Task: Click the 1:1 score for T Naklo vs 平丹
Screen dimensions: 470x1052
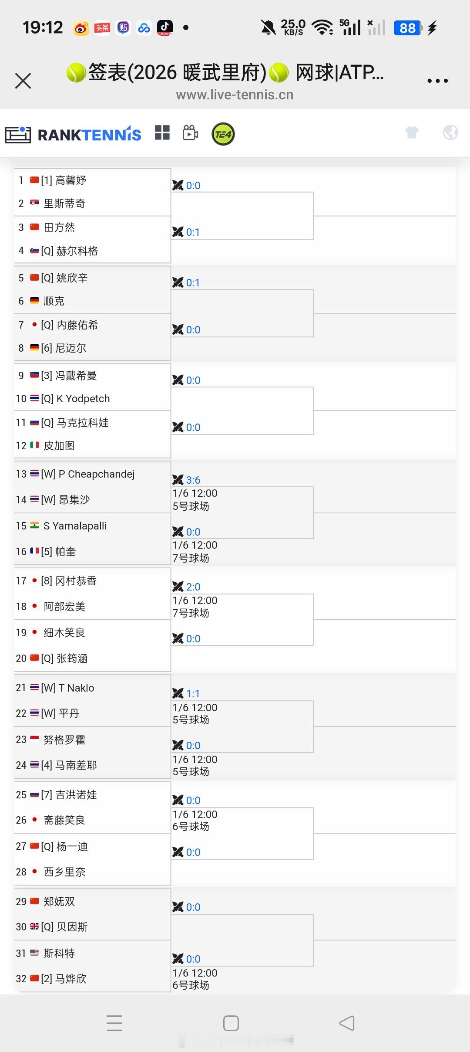Action: 193,693
